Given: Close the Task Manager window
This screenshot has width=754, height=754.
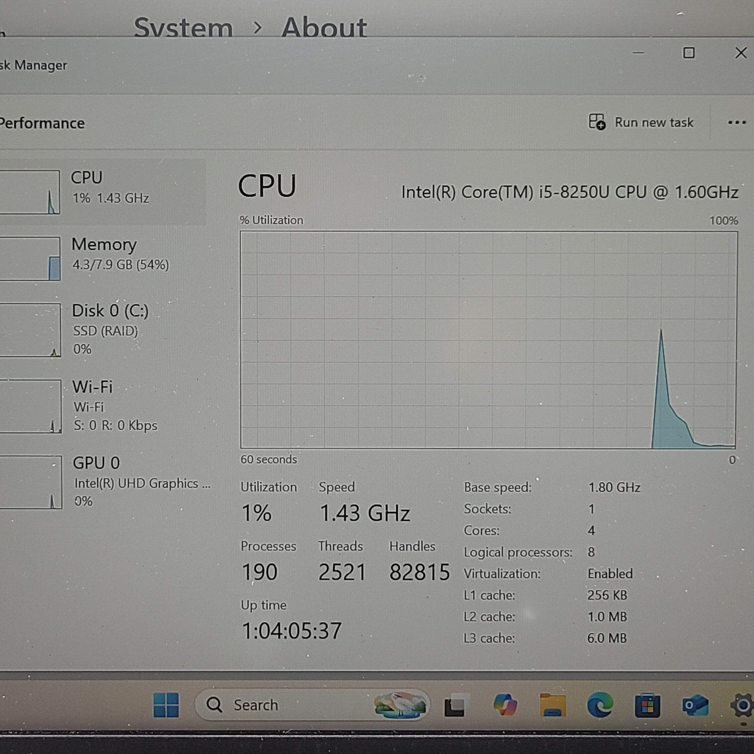Looking at the screenshot, I should (741, 53).
